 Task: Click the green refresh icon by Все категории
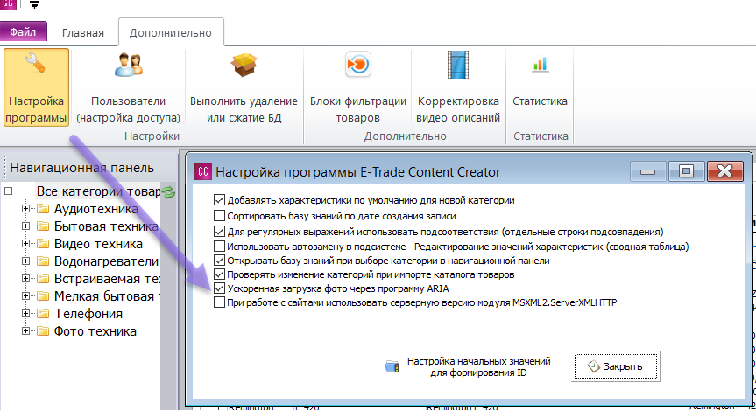[x=168, y=192]
